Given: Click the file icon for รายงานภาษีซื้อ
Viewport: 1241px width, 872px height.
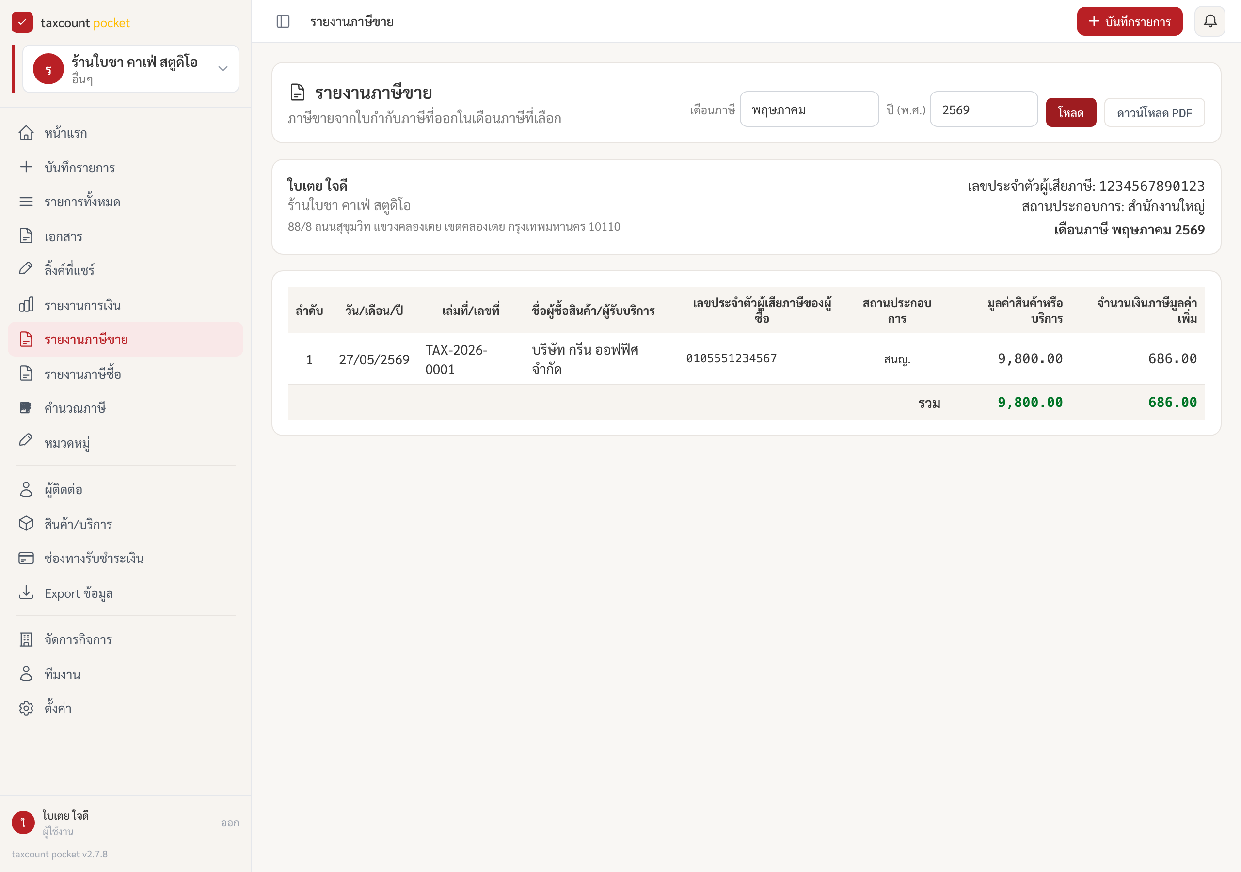Looking at the screenshot, I should pyautogui.click(x=26, y=374).
